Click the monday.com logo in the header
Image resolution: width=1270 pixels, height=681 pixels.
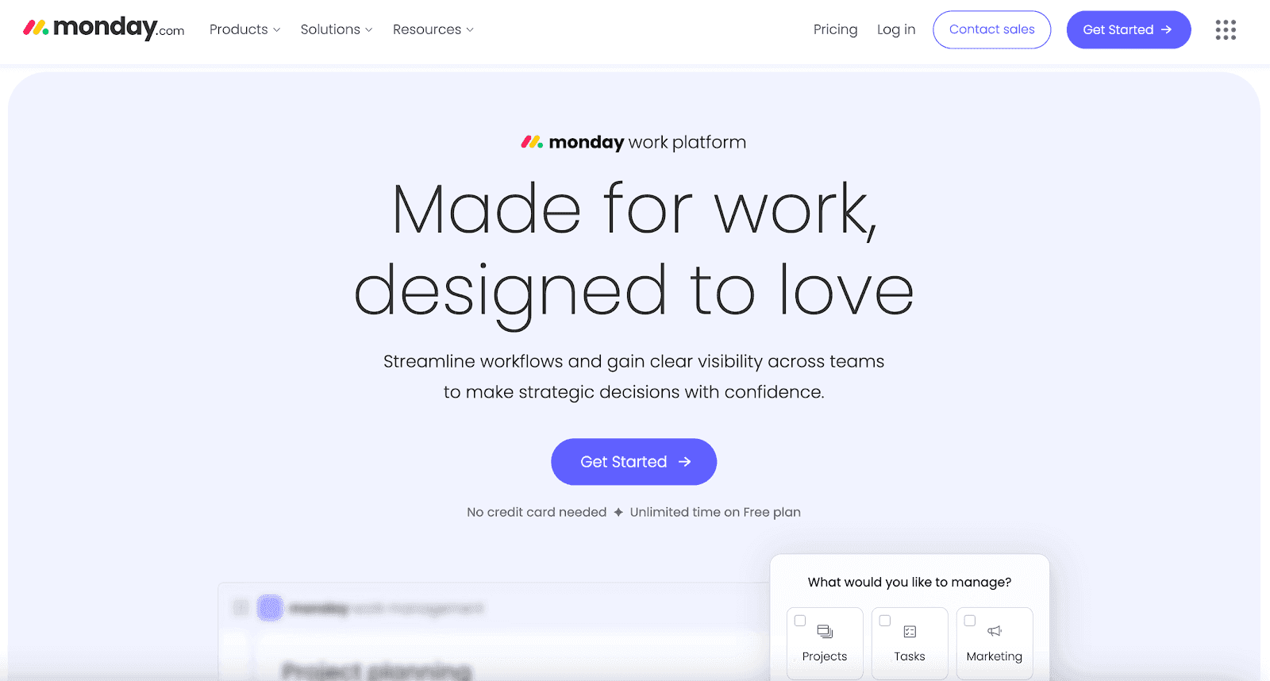pyautogui.click(x=104, y=29)
